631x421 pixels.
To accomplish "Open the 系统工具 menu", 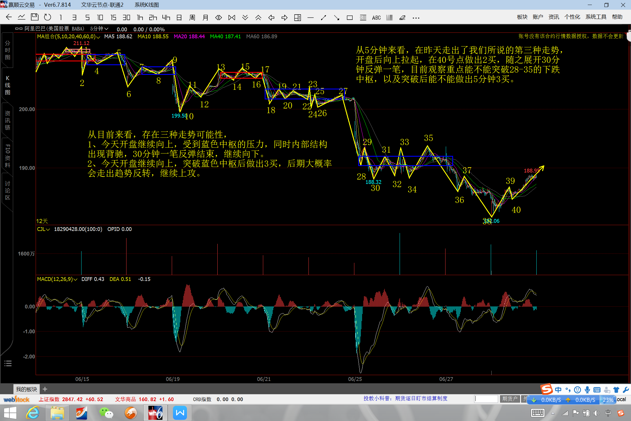I will tap(596, 17).
